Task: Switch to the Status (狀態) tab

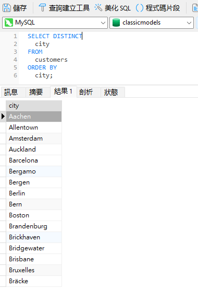Action: 113,92
